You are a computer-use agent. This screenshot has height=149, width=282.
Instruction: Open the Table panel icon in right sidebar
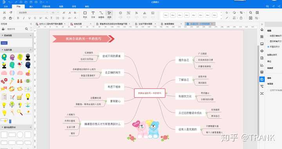262,72
